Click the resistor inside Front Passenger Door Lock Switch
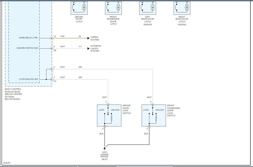This screenshot has height=167, width=253. (x=156, y=118)
